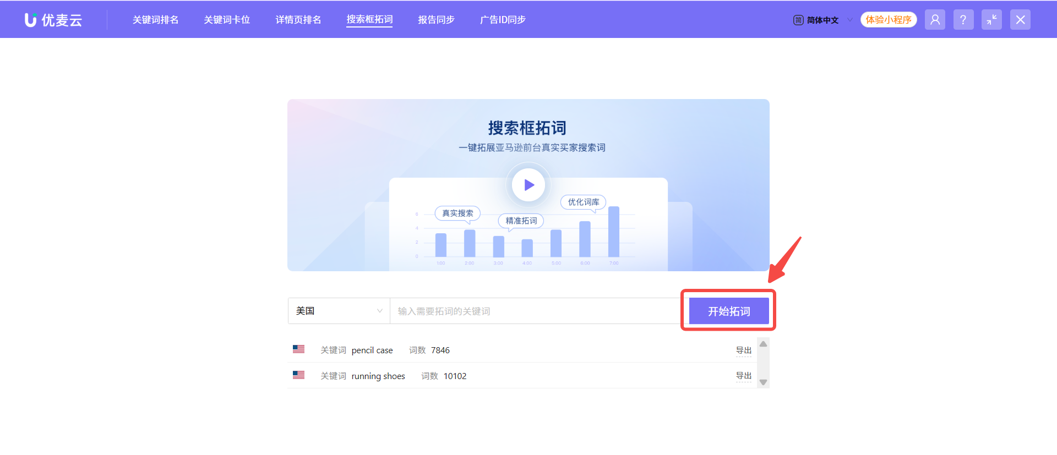The width and height of the screenshot is (1057, 455).
Task: Open the 关键词排名 tab
Action: [x=155, y=20]
